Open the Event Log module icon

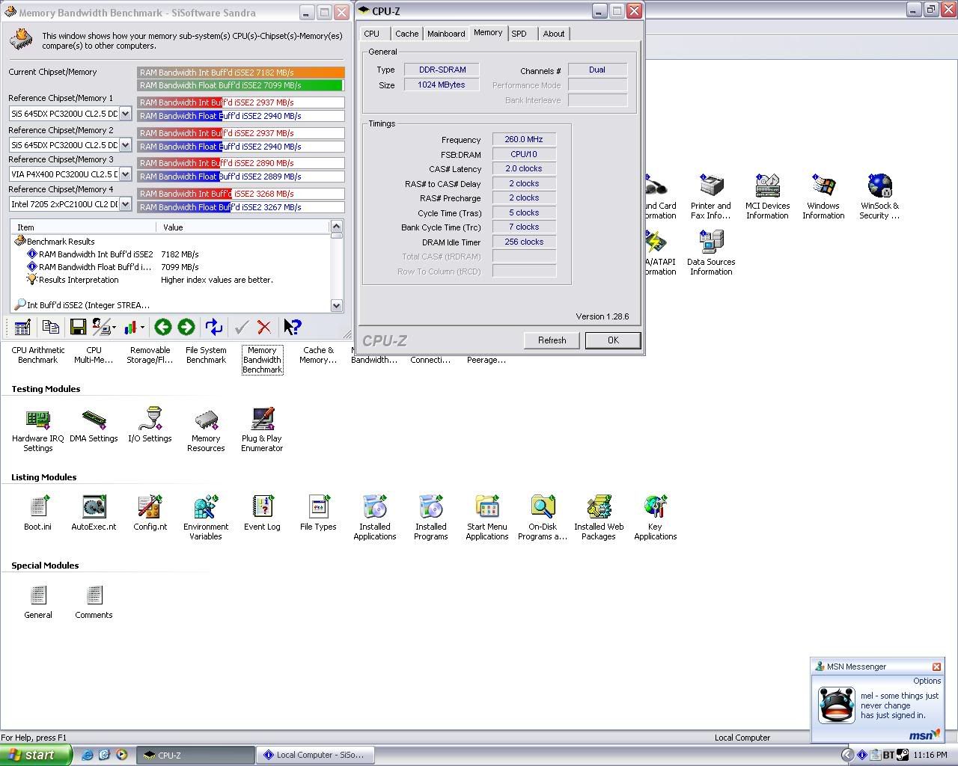262,507
